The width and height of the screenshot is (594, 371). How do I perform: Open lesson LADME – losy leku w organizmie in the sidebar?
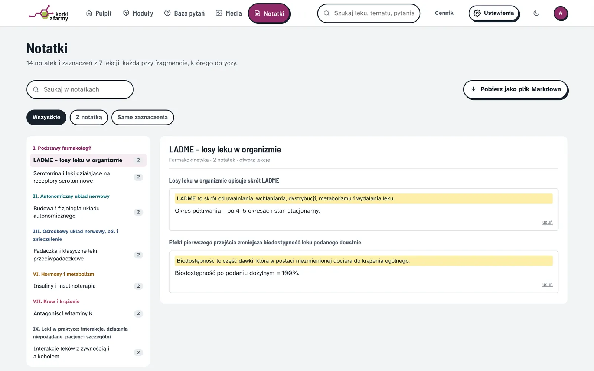[x=88, y=160]
